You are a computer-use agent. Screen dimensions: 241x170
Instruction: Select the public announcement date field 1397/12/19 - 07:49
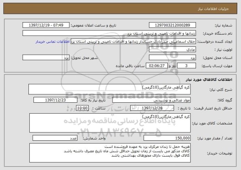click(x=46, y=25)
